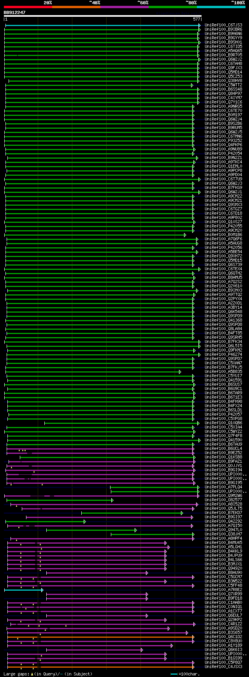The height and width of the screenshot is (677, 249).
Task: Open hit UniRef100_B8AMU5
Action: point(223,278)
